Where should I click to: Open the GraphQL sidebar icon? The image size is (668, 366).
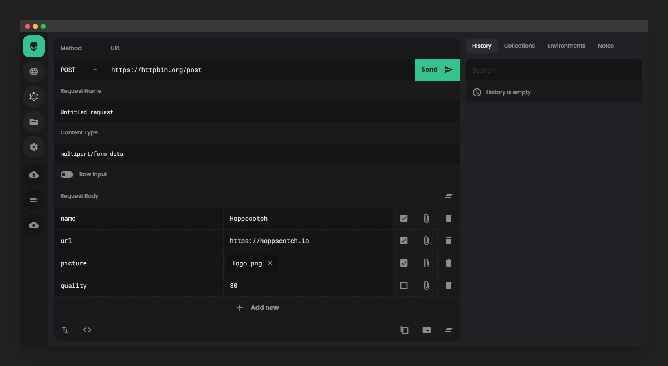(34, 97)
